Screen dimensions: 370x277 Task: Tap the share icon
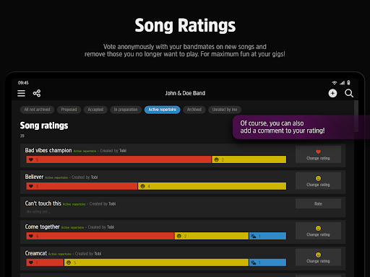pos(37,93)
